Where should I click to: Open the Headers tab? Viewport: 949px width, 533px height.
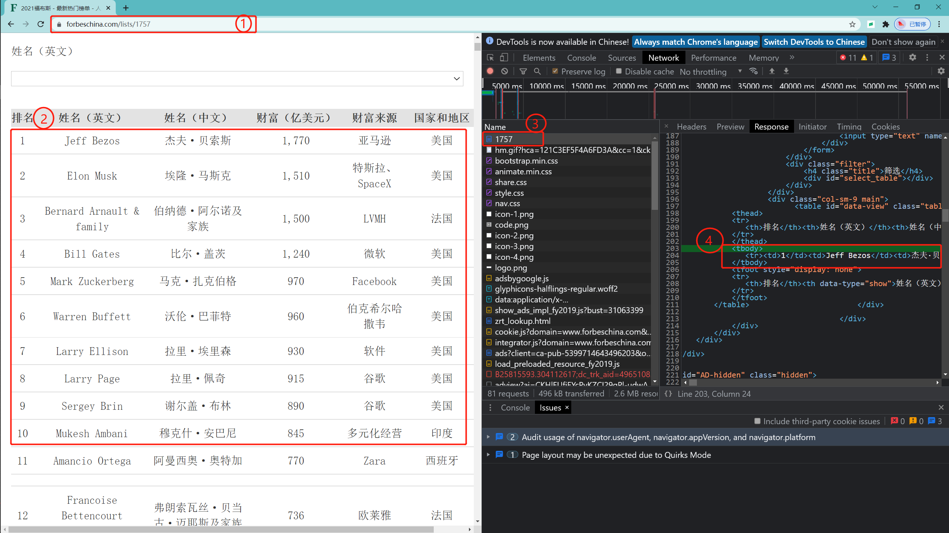coord(691,127)
